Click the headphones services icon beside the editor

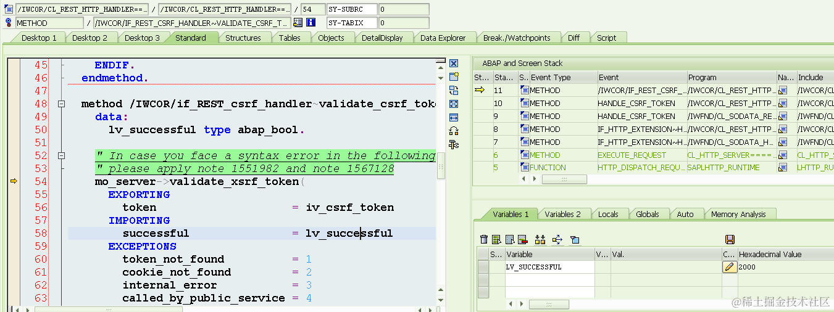tap(454, 131)
